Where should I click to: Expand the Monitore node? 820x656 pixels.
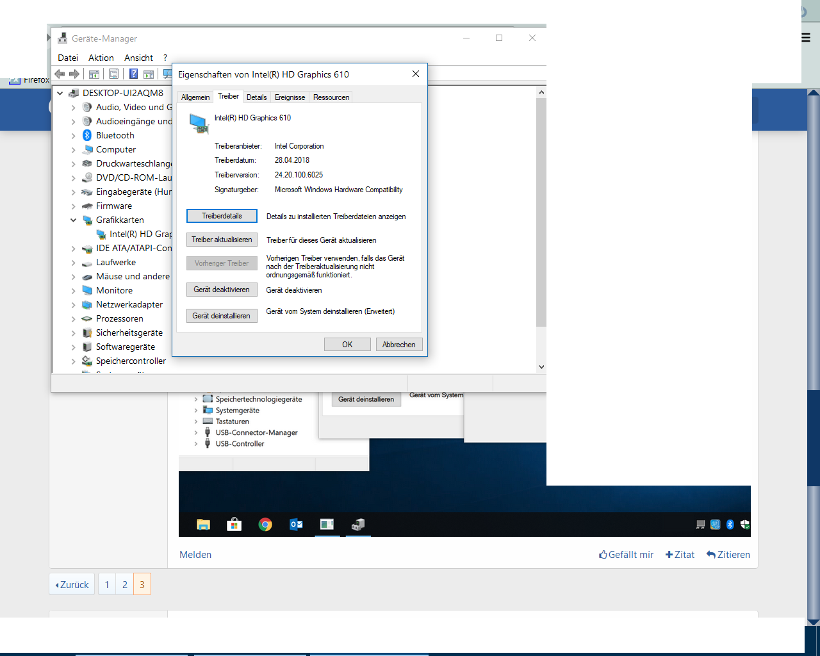point(74,291)
